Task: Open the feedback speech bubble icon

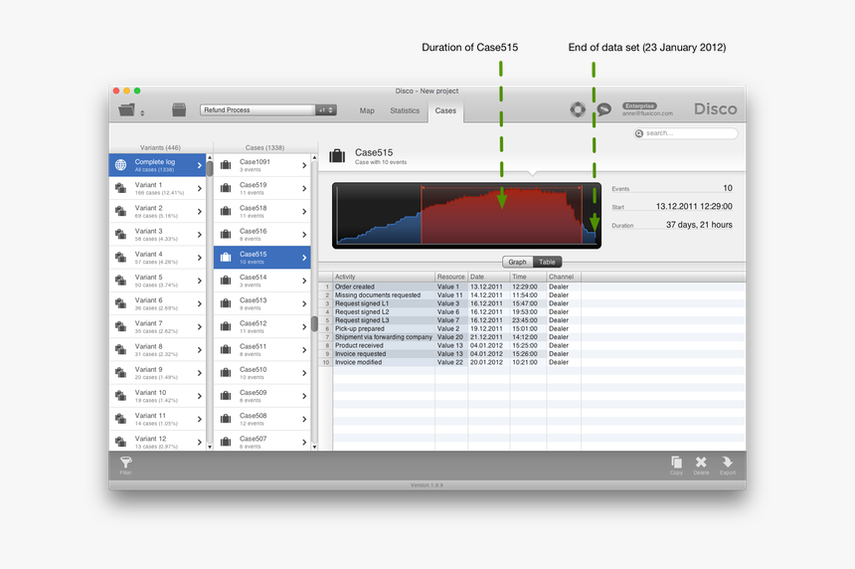Action: pyautogui.click(x=603, y=110)
